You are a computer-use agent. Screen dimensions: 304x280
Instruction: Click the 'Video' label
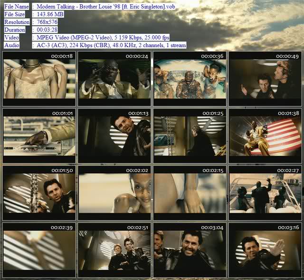click(x=11, y=38)
